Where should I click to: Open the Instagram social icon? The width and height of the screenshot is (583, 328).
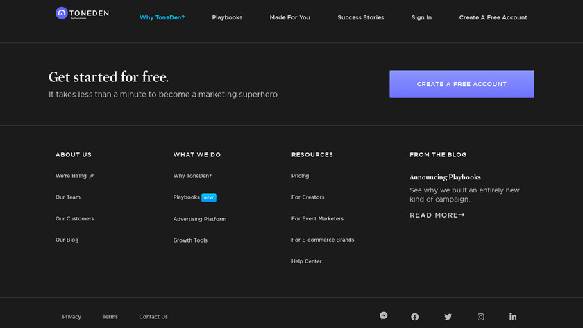(481, 317)
